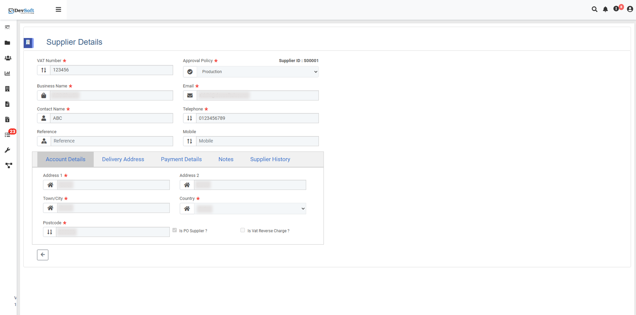The height and width of the screenshot is (315, 636).
Task: Enable the Is Vat Reverse Charge checkbox
Action: [242, 230]
